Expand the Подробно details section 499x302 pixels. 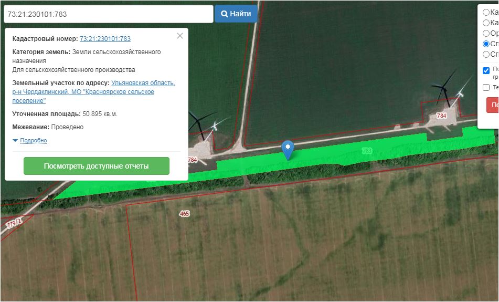pos(33,140)
